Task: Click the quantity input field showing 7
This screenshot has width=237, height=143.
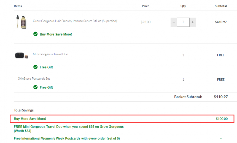Action: pos(183,22)
